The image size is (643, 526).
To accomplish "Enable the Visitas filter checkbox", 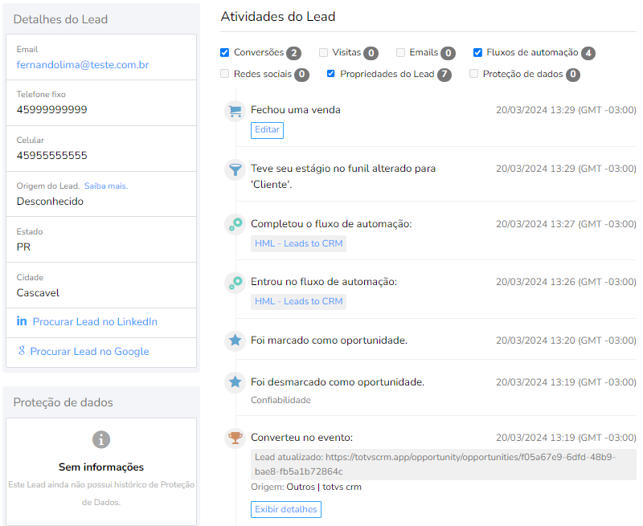I will point(323,53).
